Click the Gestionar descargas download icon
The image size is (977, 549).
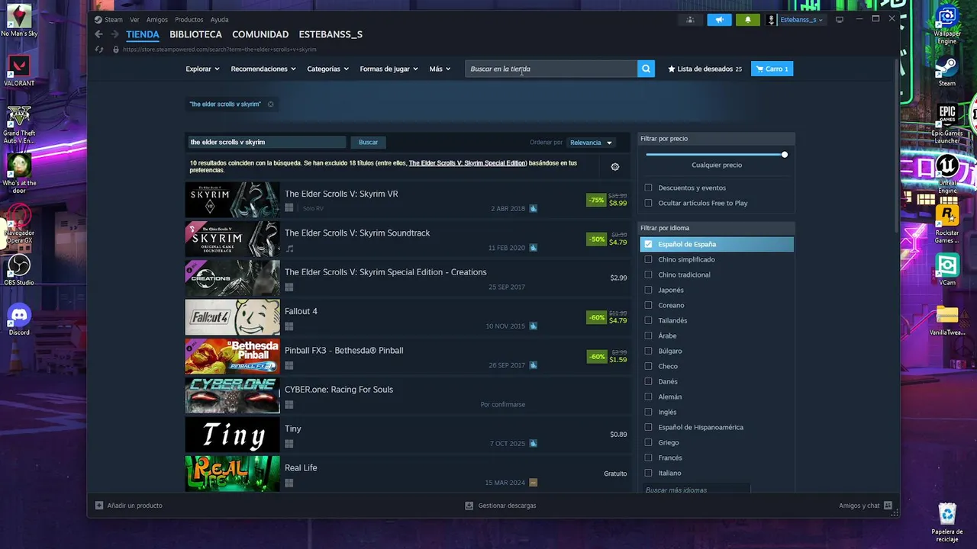[469, 505]
